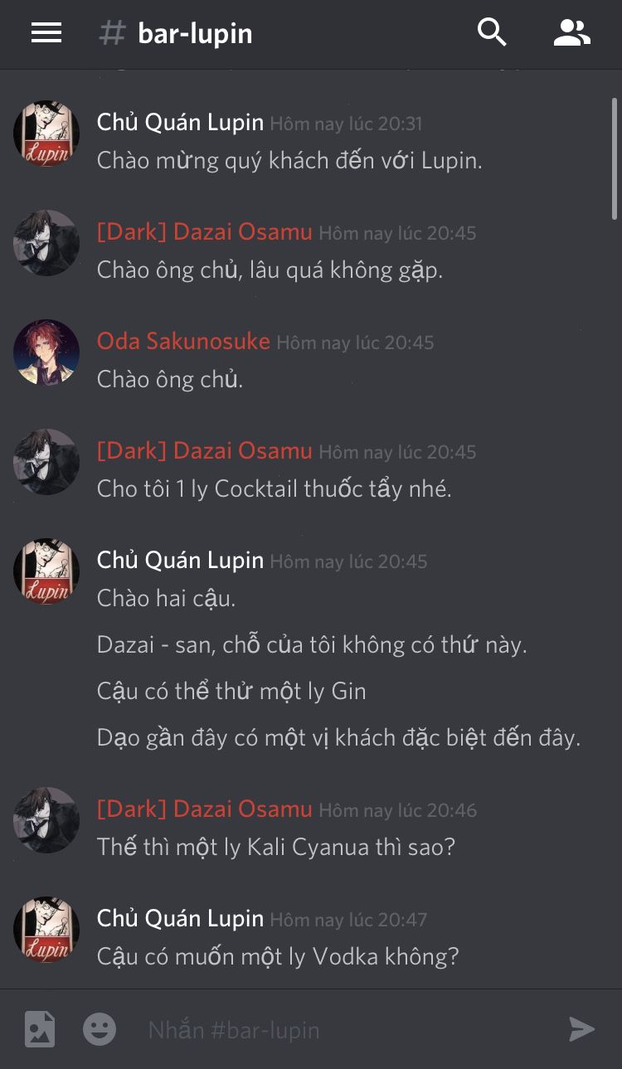
Task: Open the message search icon
Action: click(x=492, y=32)
